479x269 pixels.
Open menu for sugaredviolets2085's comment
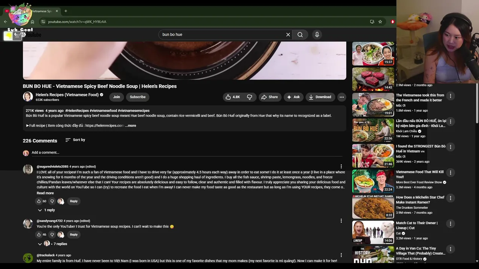(341, 167)
